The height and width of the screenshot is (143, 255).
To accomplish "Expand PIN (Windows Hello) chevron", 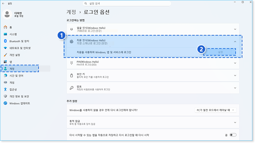I will [235, 63].
